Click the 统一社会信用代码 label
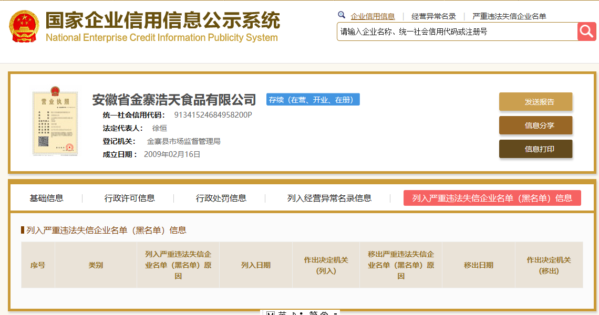The image size is (599, 315). click(x=133, y=115)
